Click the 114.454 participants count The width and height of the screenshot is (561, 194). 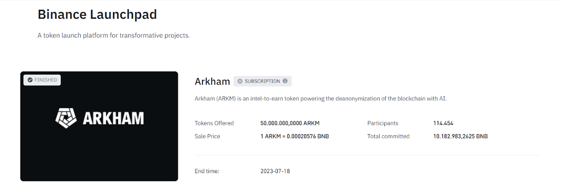(443, 123)
